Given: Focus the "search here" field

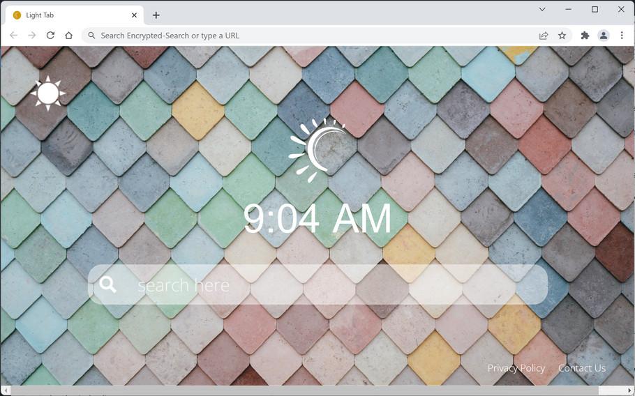Looking at the screenshot, I should click(x=318, y=284).
